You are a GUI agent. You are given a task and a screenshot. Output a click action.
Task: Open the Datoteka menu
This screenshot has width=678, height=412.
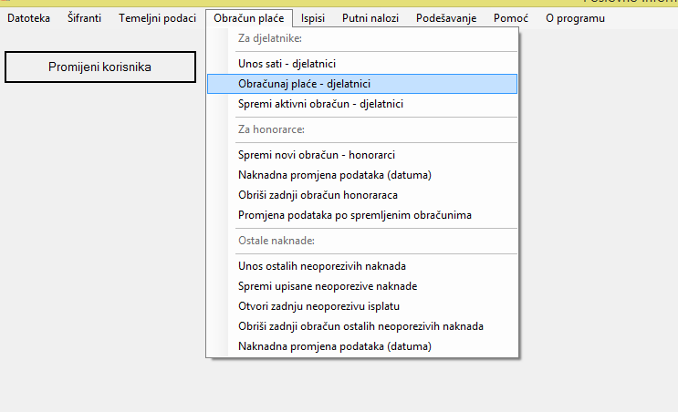tap(28, 17)
